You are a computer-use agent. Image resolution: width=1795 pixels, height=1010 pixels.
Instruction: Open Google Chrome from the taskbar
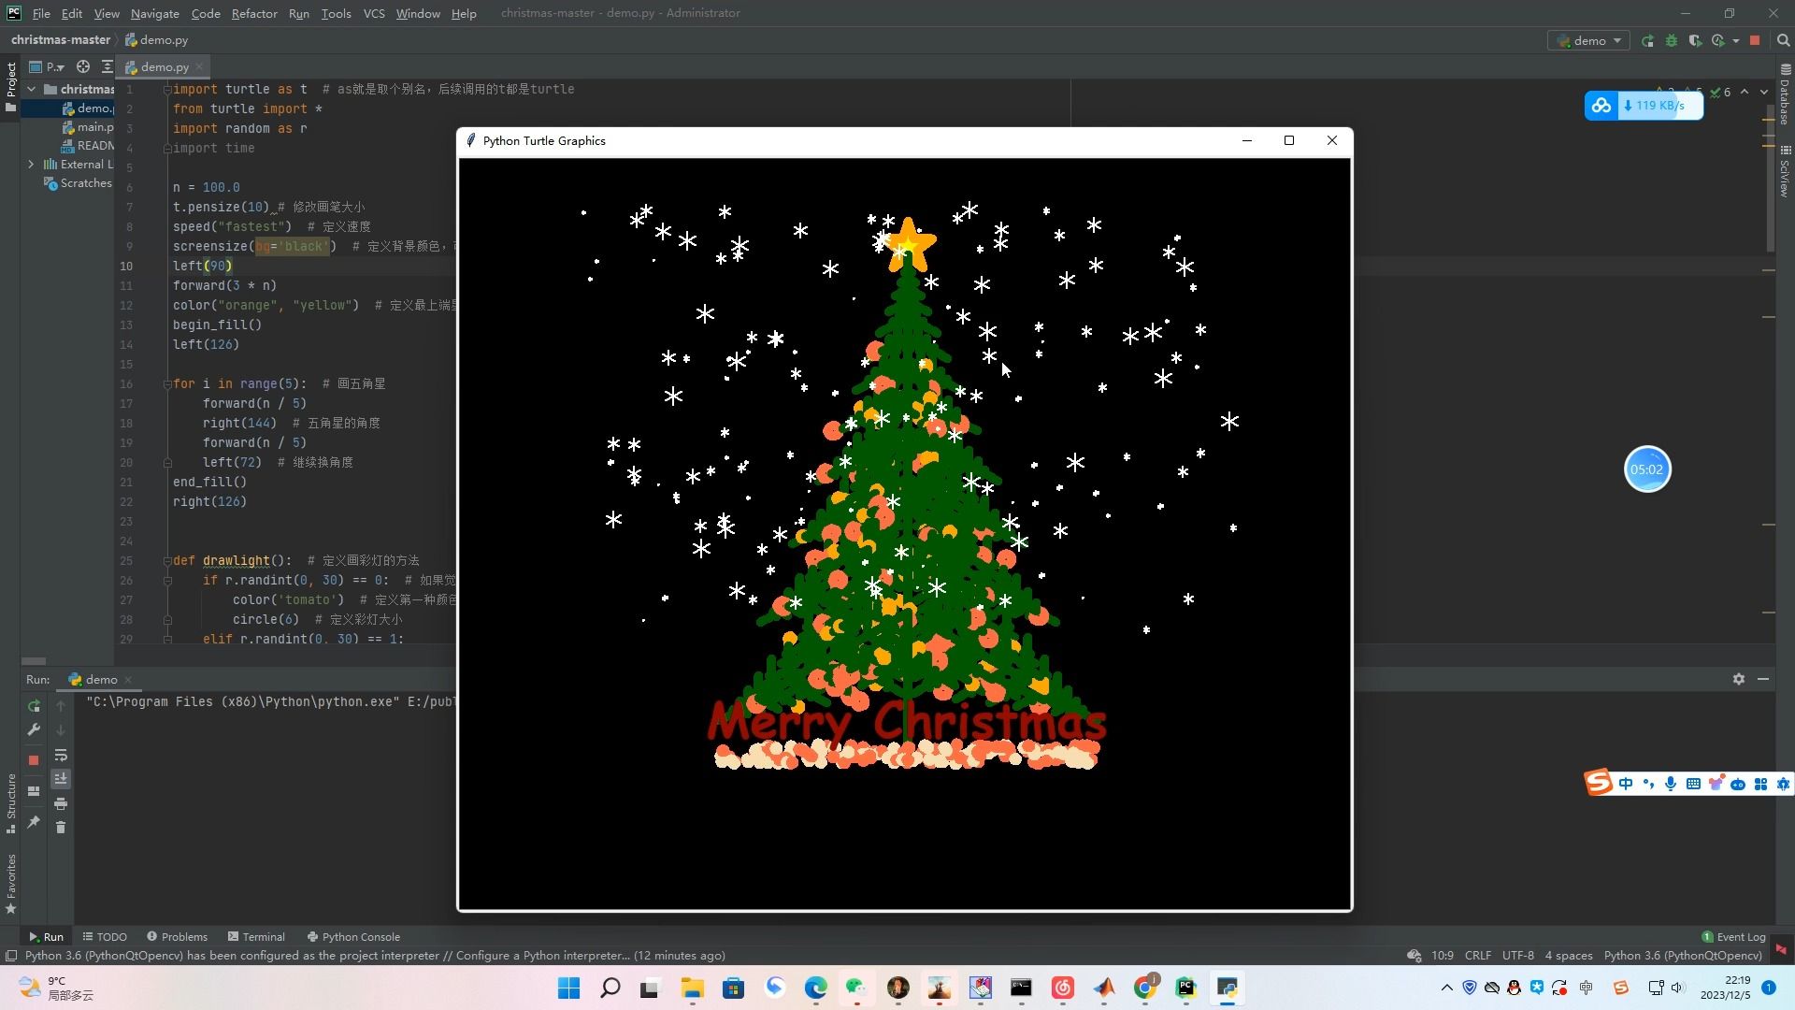(1145, 988)
